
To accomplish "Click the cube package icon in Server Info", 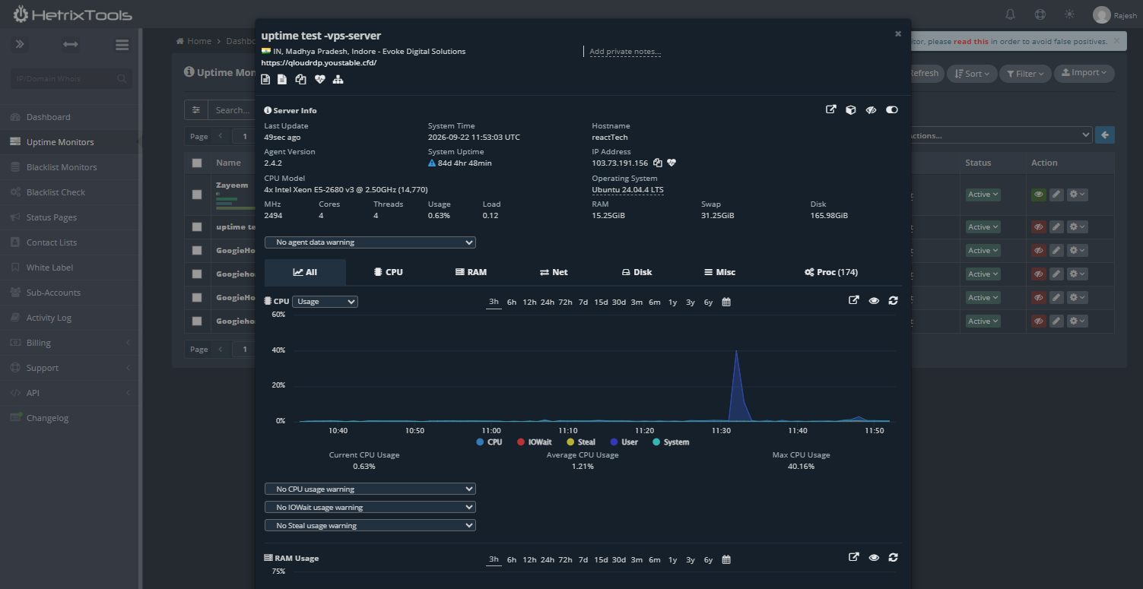I will point(851,109).
